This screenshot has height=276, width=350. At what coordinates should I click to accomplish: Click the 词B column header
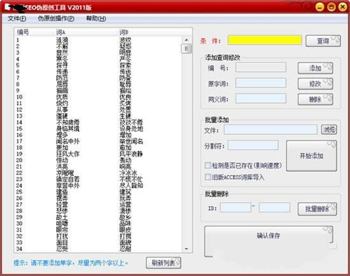(x=124, y=32)
